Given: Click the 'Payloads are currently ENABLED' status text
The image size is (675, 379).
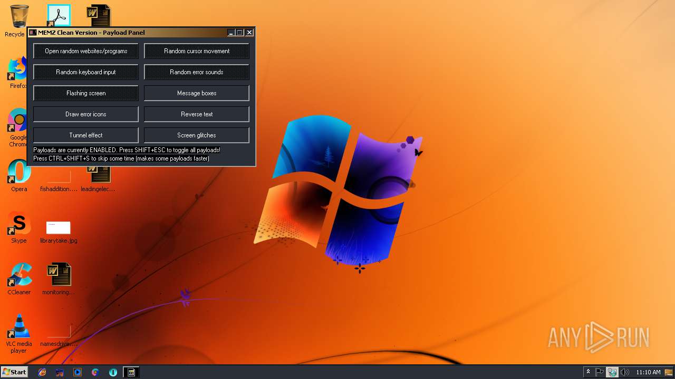Looking at the screenshot, I should (x=127, y=150).
